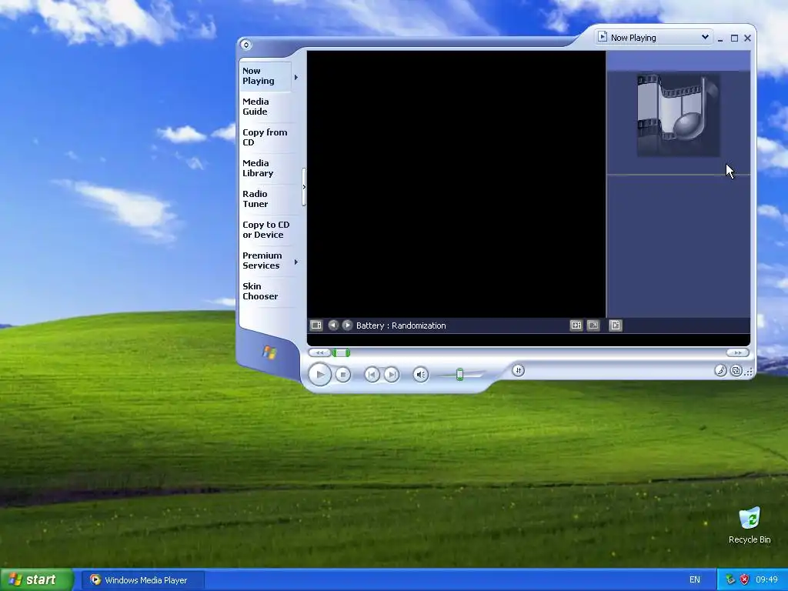Open Radio Tuner
Screen dimensions: 788x591
pyautogui.click(x=265, y=199)
